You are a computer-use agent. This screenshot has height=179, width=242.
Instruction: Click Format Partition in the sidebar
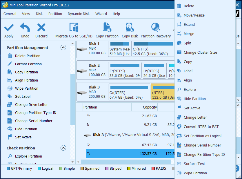click(x=28, y=64)
